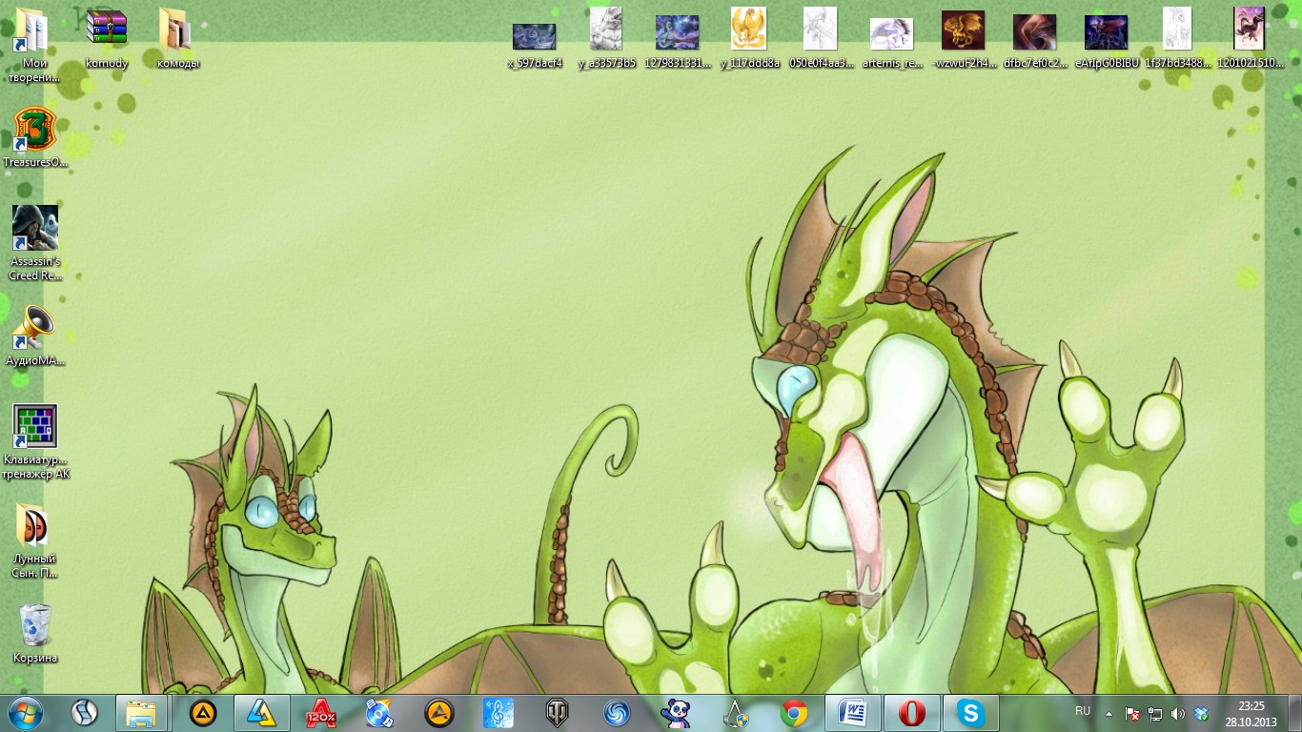
Task: Select the АудиоМА... megaphone shortcut
Action: click(35, 335)
